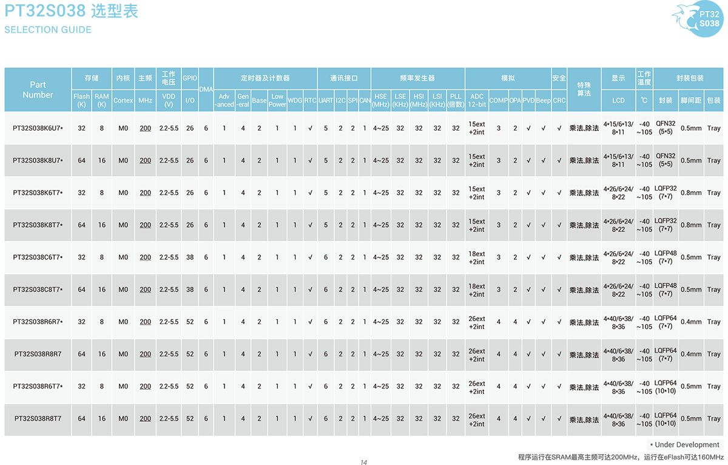Click underlined 200 MHz in PT32S038K8U7 row
This screenshot has height=465, width=728.
pyautogui.click(x=146, y=161)
